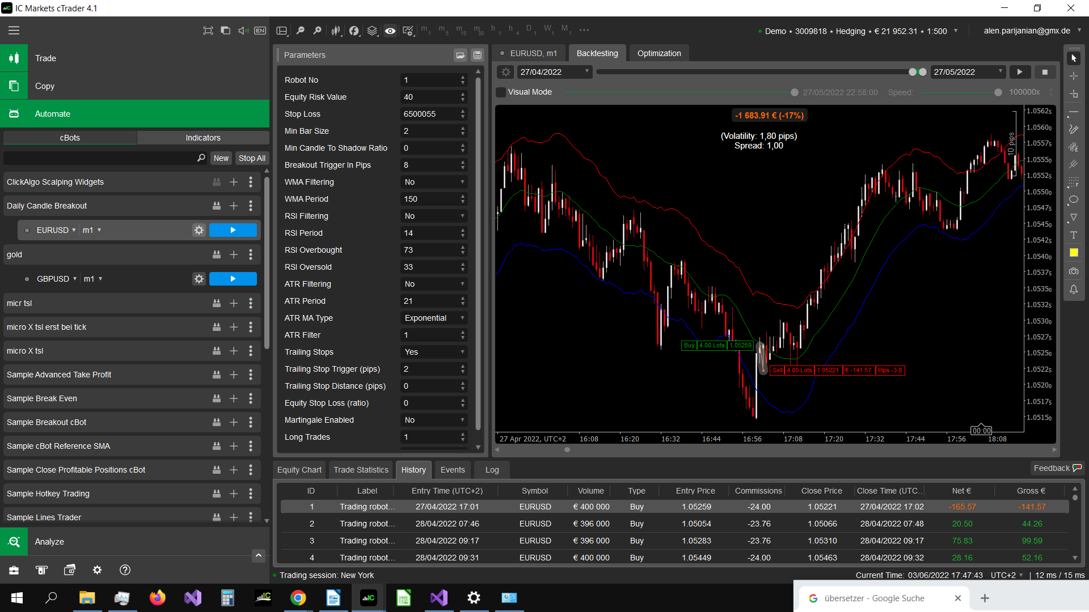Change language with EN button
The width and height of the screenshot is (1089, 612).
260,31
